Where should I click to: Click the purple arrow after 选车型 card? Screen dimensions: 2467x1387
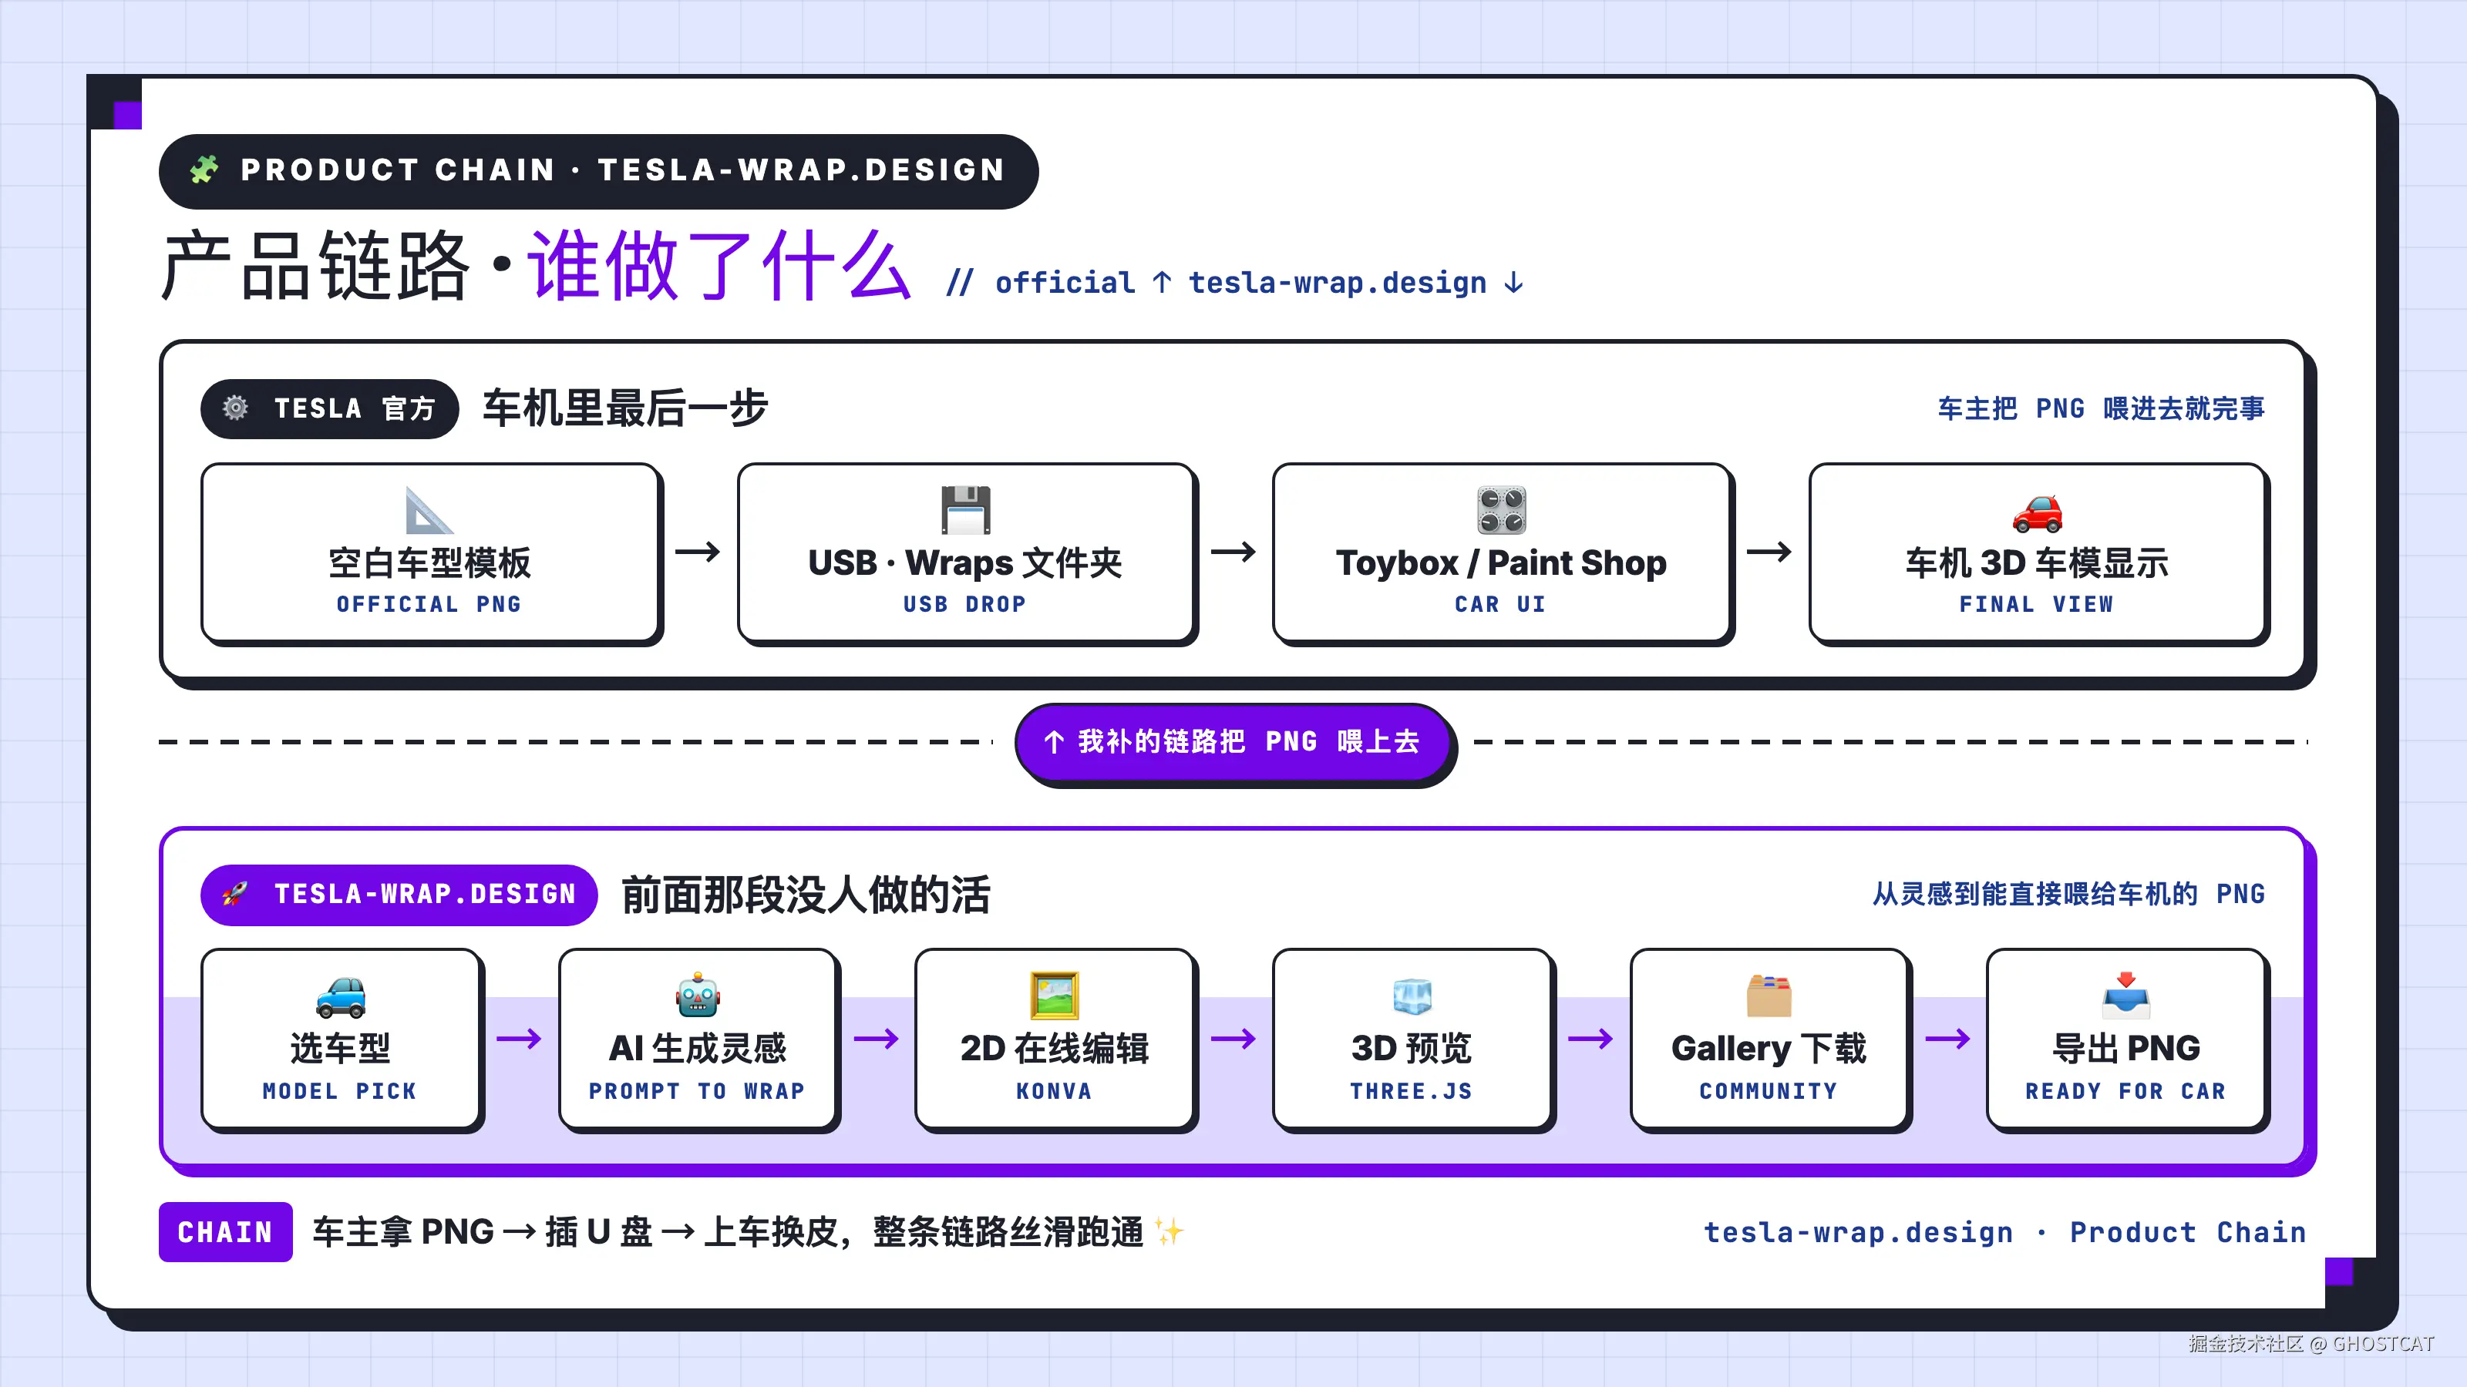pos(519,1039)
